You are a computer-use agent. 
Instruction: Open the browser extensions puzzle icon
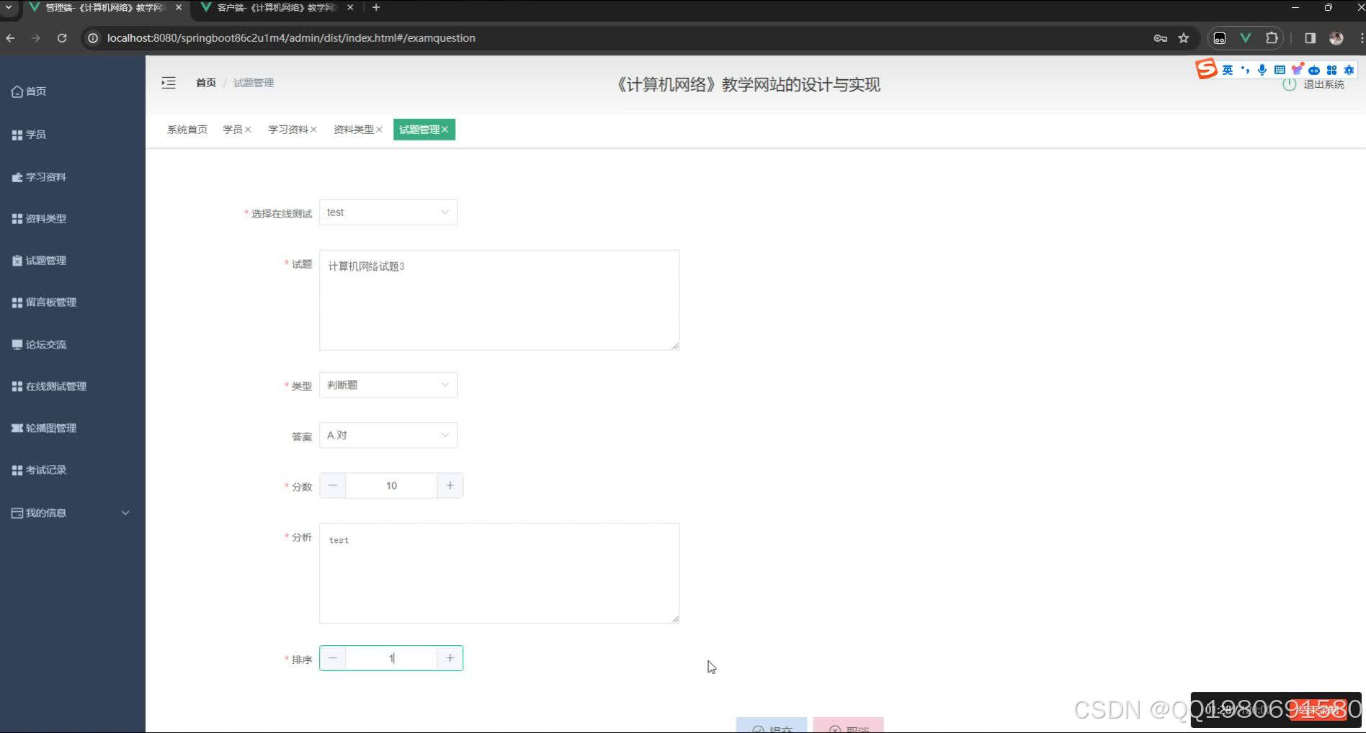click(1272, 38)
